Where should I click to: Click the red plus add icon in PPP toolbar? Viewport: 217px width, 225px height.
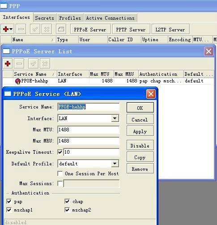pos(6,29)
